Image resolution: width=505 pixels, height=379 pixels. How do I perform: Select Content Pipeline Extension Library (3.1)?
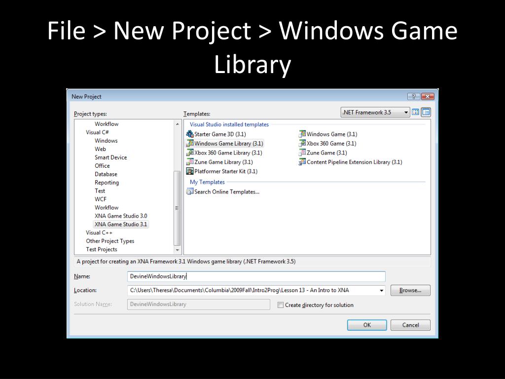point(354,162)
